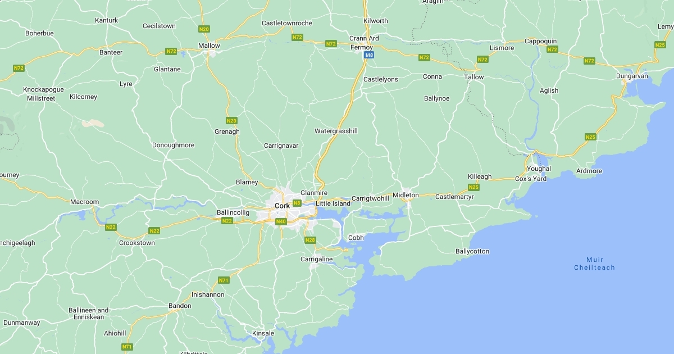Viewport: 674px width, 354px height.
Task: Select the Ballycotton place label
Action: [x=472, y=251]
